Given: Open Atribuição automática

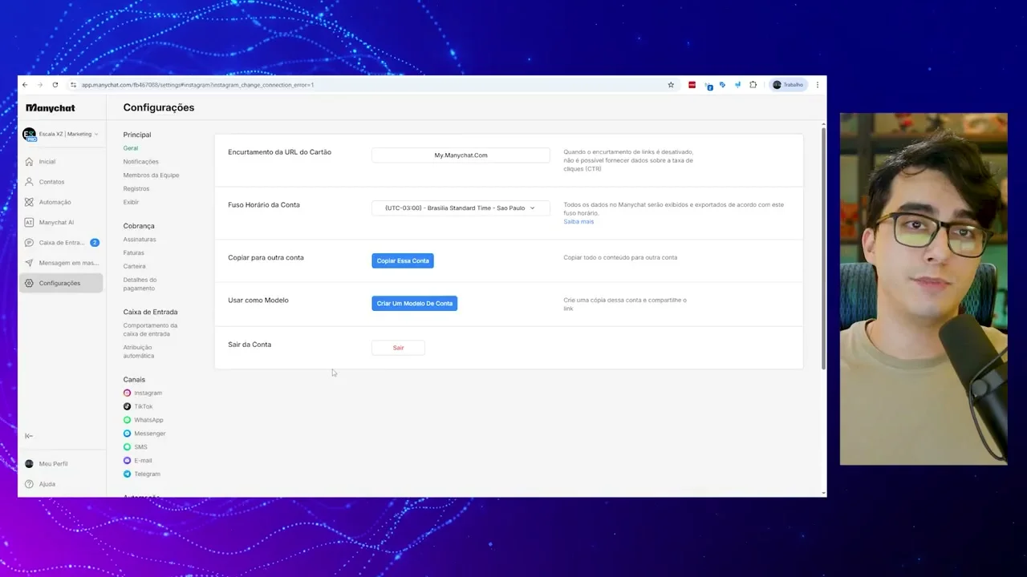Looking at the screenshot, I should pyautogui.click(x=139, y=351).
